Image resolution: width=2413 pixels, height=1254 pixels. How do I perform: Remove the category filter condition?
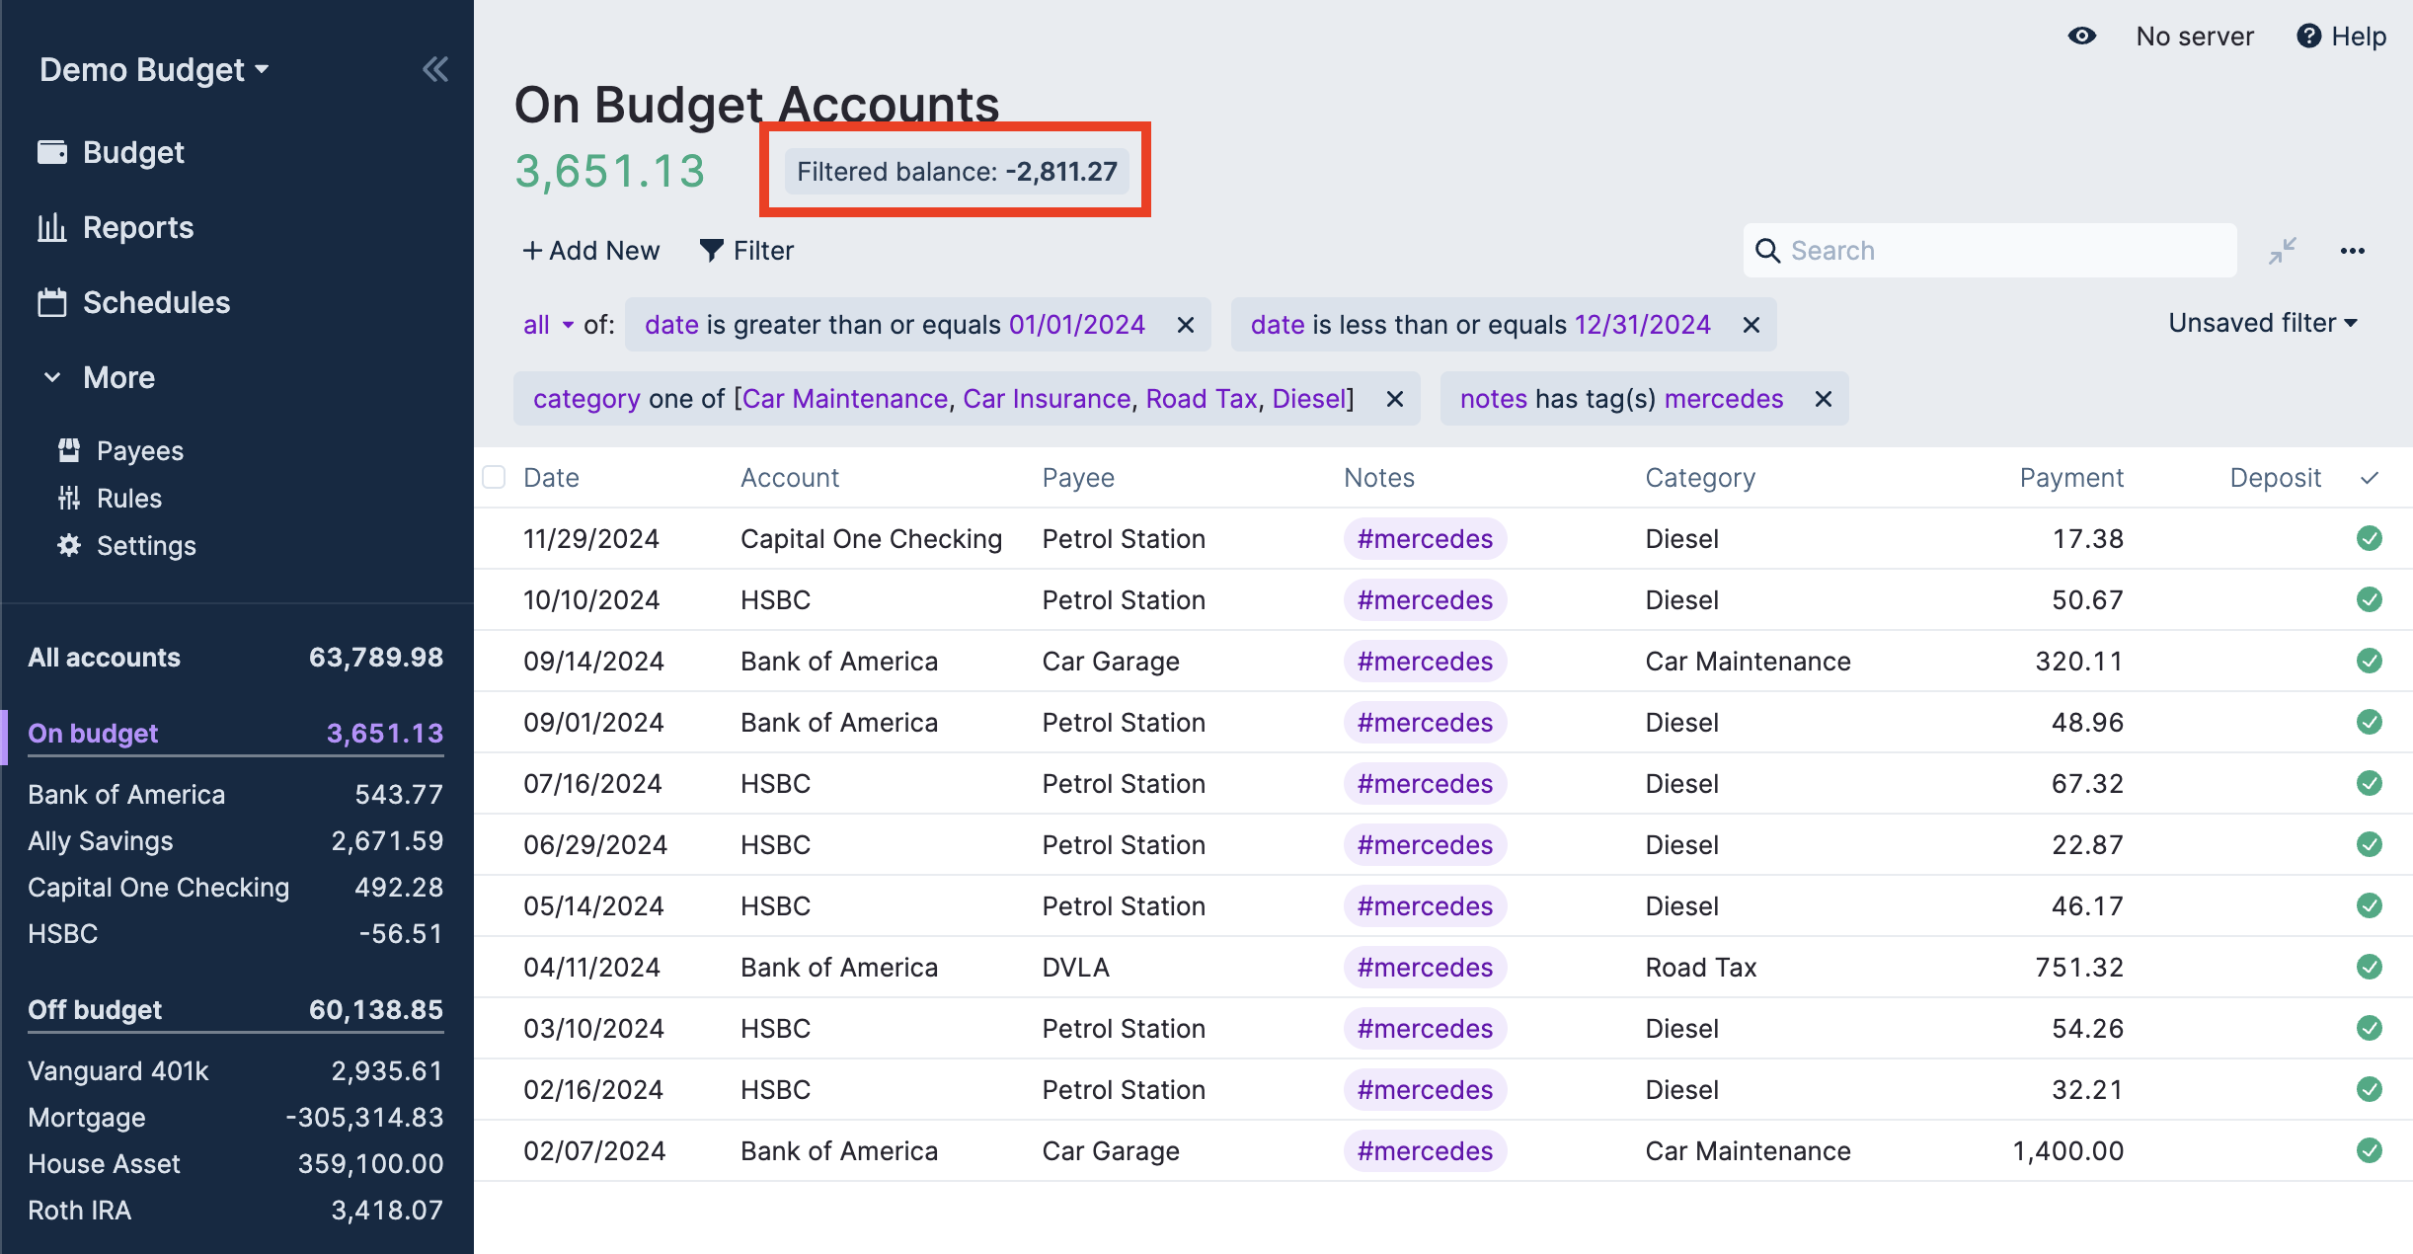[x=1394, y=399]
